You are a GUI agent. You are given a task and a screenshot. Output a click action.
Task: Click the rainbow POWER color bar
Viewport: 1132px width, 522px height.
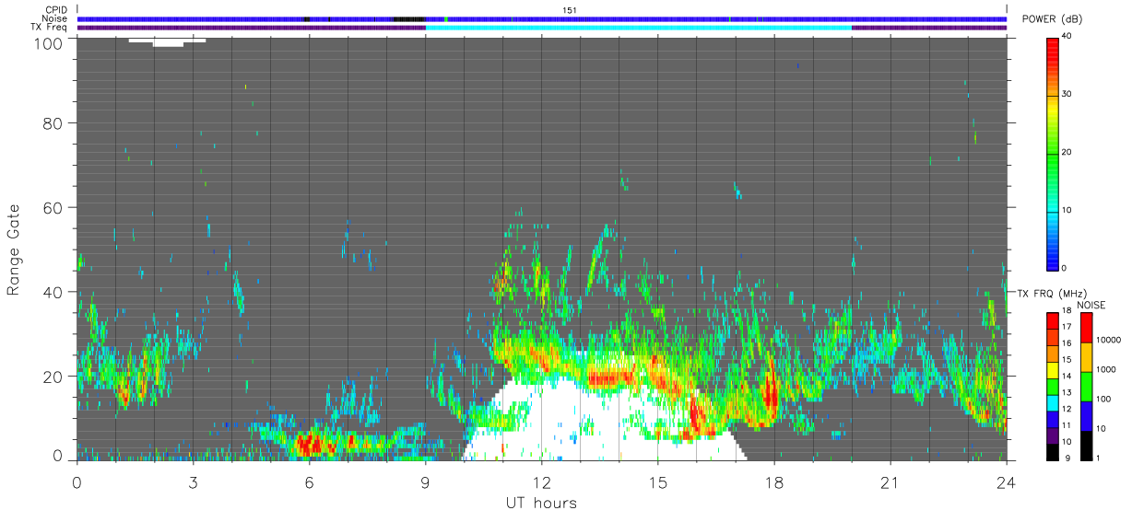tap(1053, 153)
